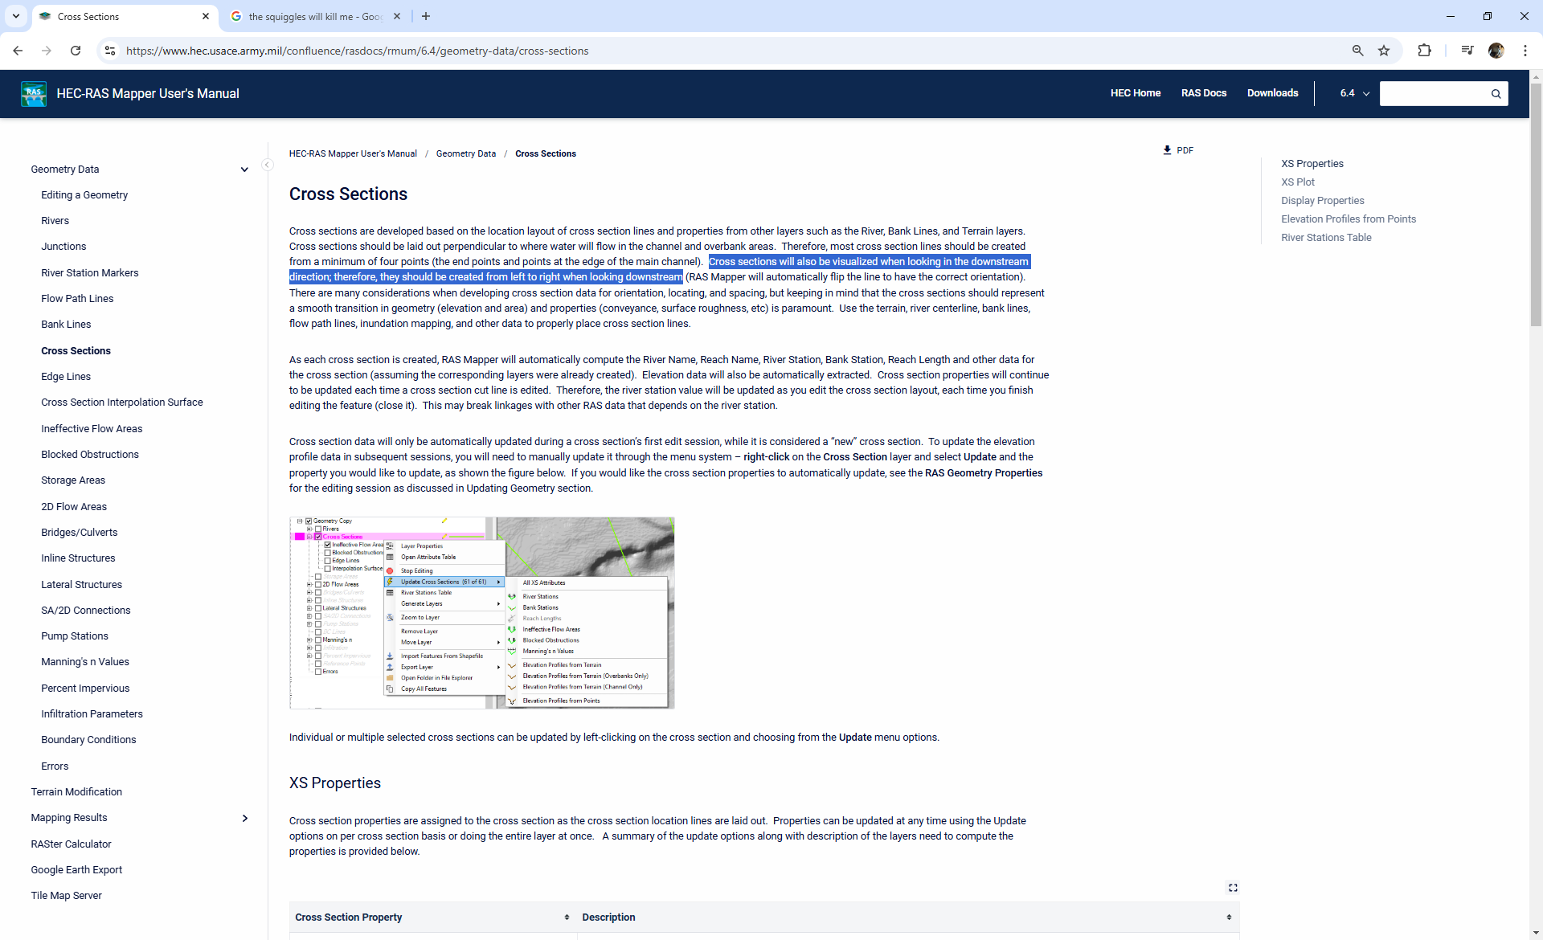The image size is (1543, 940).
Task: Open browser zoom magnifier icon
Action: 1357,51
